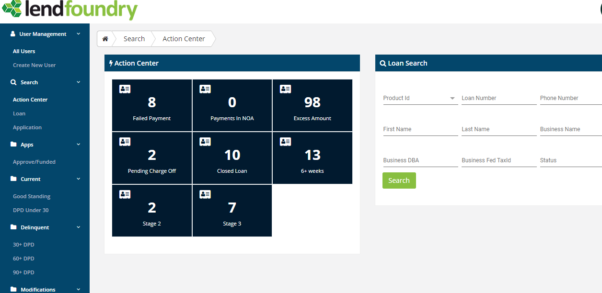Image resolution: width=602 pixels, height=293 pixels.
Task: Click the home icon in the breadcrumb
Action: (105, 39)
